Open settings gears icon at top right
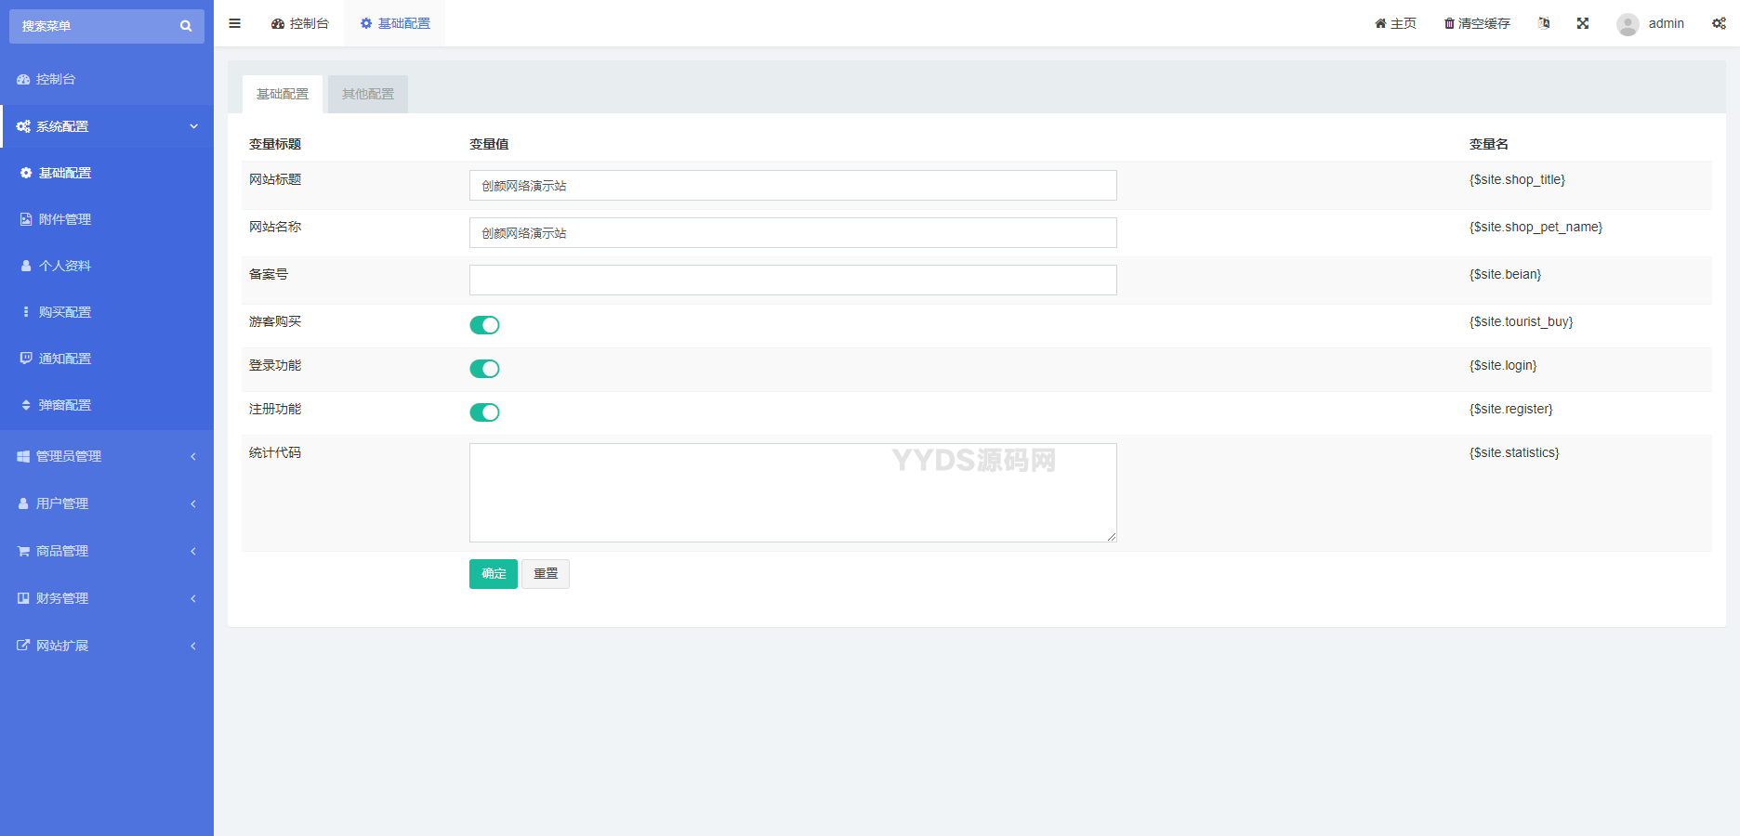 point(1719,23)
